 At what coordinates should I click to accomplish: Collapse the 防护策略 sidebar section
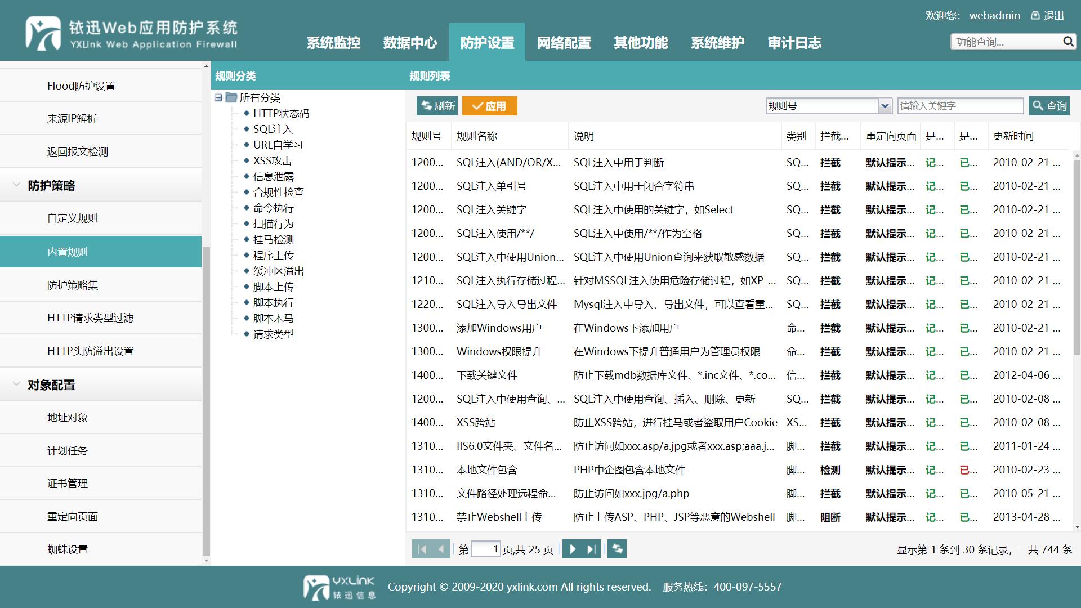click(16, 185)
